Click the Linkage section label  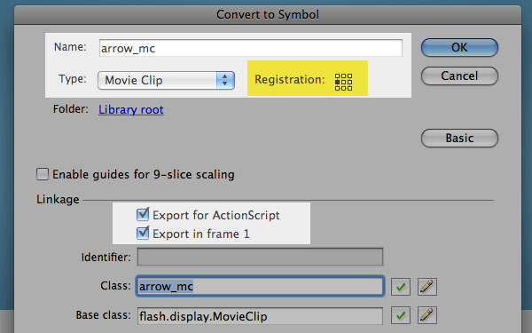point(58,200)
